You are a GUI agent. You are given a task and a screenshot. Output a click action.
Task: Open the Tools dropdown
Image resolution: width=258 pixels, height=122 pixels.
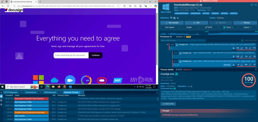(228, 27)
